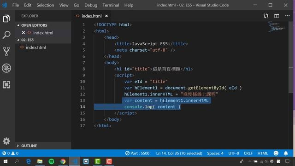Open the red Camtasia recorder taskbar icon
295x166 pixels.
pos(109,161)
